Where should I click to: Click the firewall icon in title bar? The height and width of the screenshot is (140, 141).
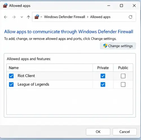click(5, 5)
